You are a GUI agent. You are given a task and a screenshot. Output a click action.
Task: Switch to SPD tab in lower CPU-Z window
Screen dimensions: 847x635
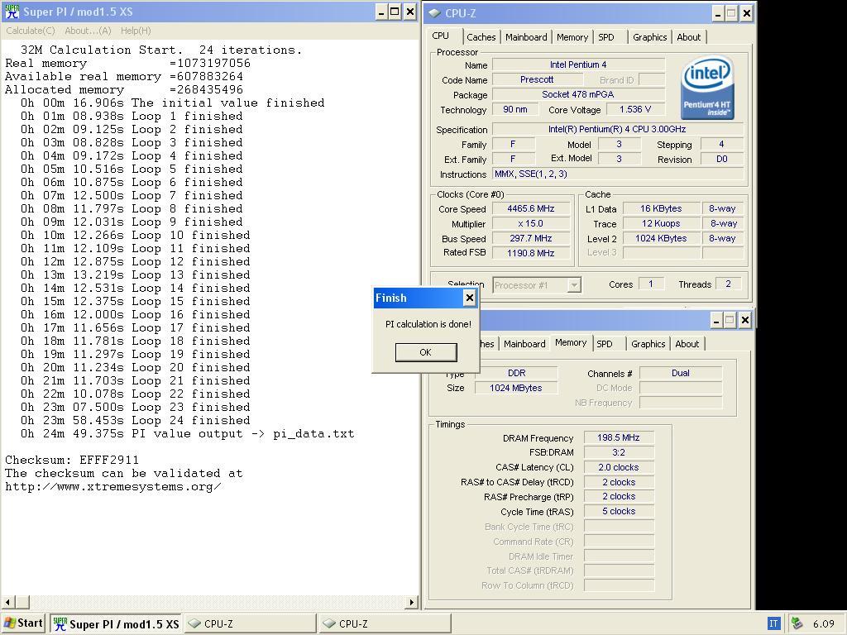pos(605,344)
